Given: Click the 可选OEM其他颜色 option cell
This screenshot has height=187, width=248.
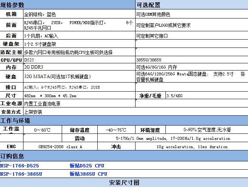Looking at the screenshot, I should coord(153,14).
